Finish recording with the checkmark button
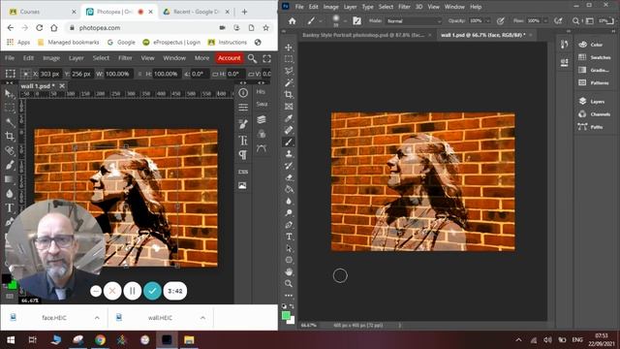Viewport: 620px width, 349px height. point(152,291)
